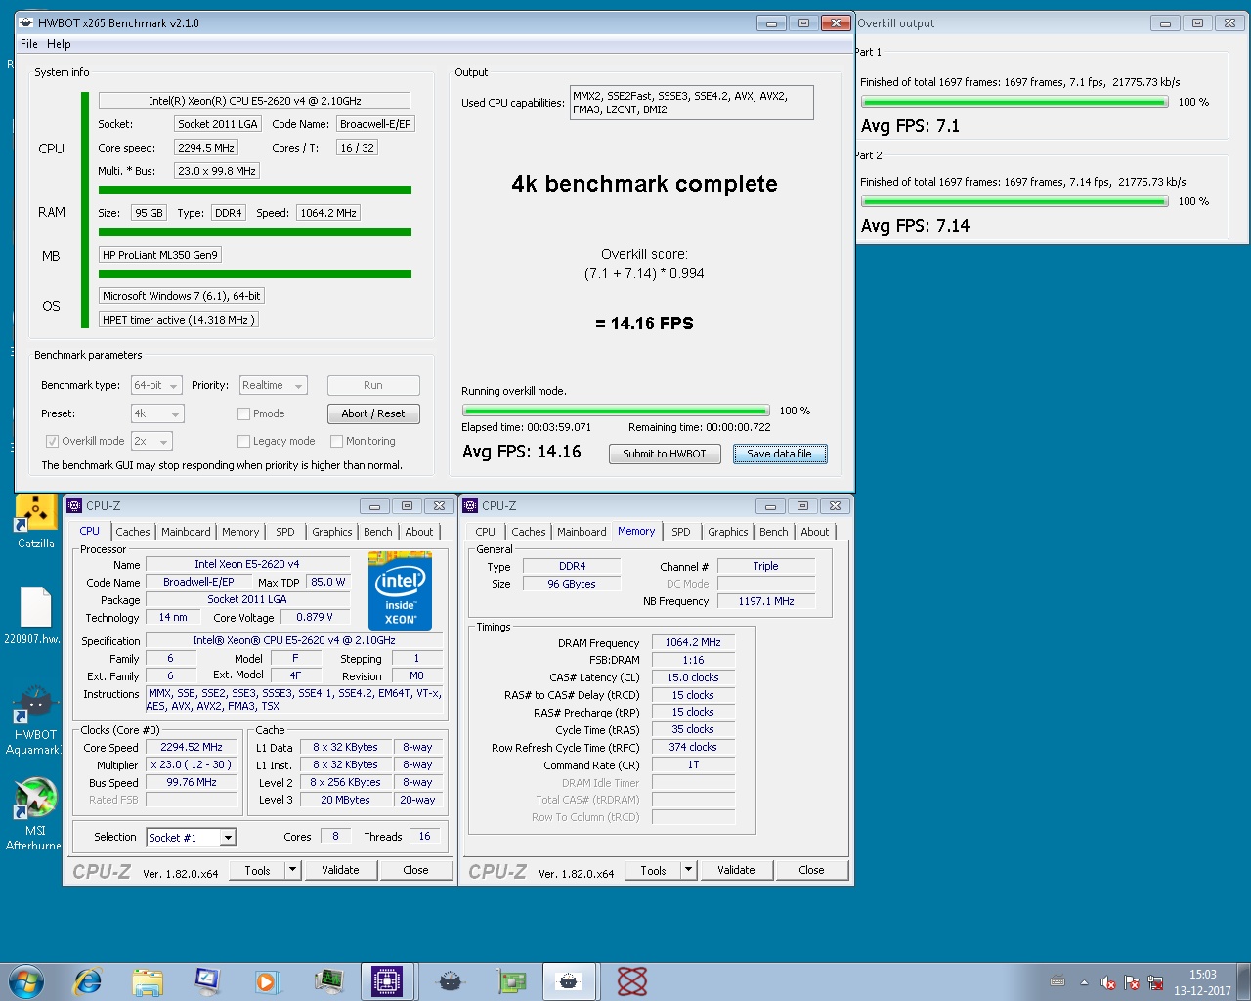Image resolution: width=1251 pixels, height=1001 pixels.
Task: Click the Running overkill mode progress bar
Action: pos(617,411)
